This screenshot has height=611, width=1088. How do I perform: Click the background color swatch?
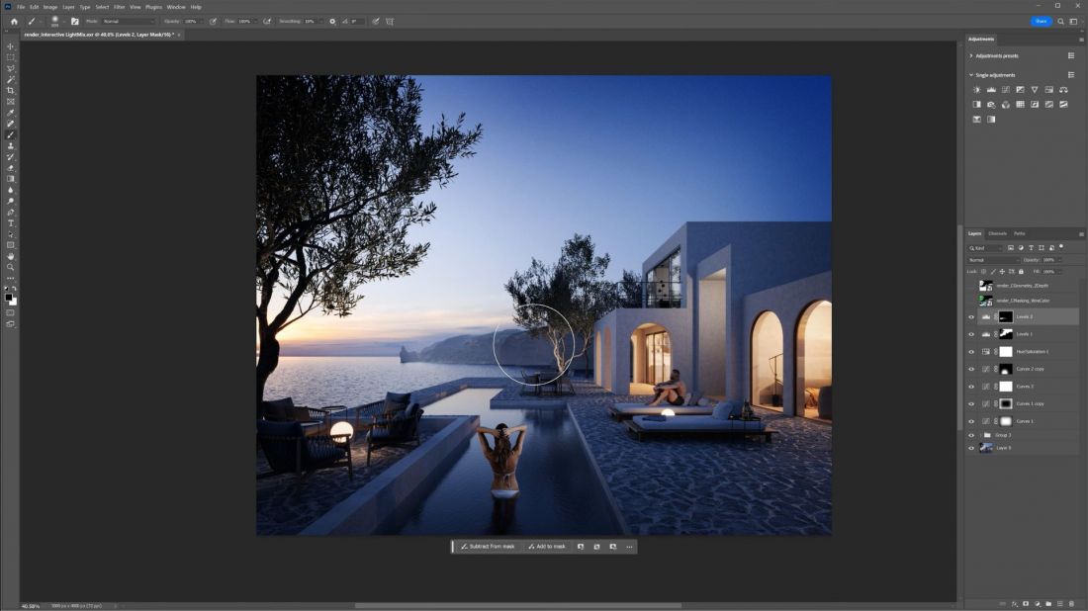(13, 303)
